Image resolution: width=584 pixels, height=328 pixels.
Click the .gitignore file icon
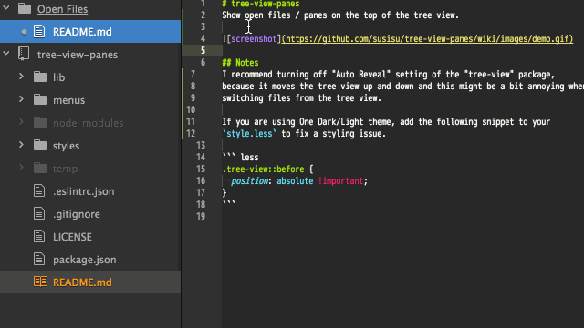click(39, 213)
